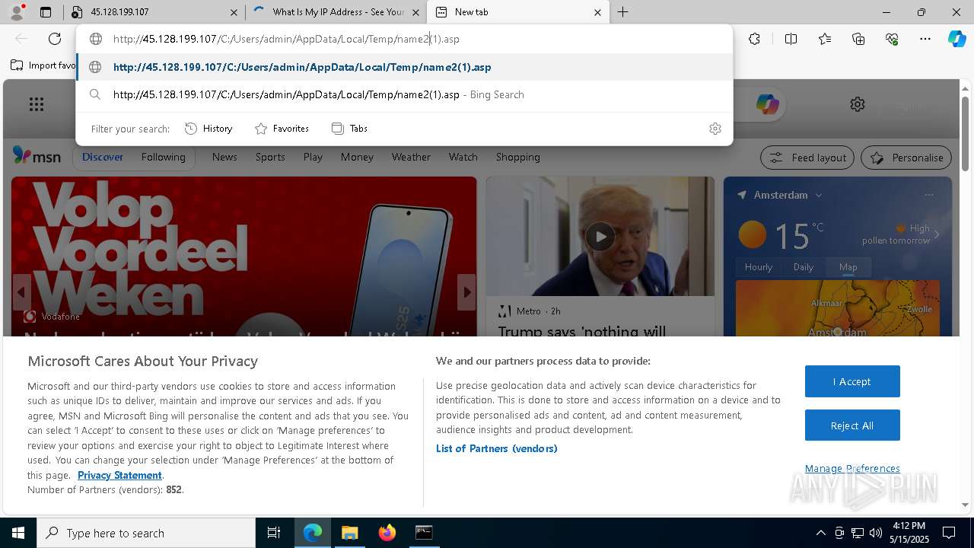Open the Weather category

[x=411, y=157]
